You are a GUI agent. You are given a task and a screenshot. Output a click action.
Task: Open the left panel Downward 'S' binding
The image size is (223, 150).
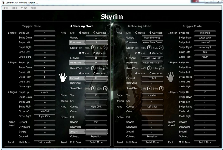[96, 42]
